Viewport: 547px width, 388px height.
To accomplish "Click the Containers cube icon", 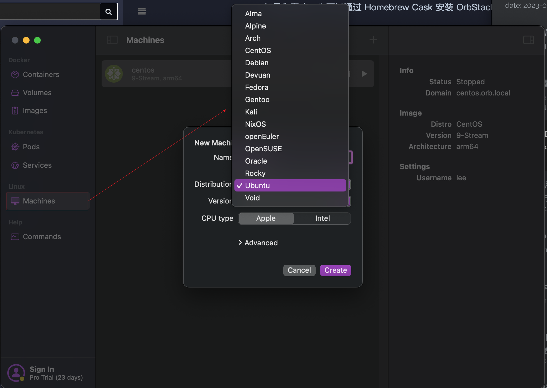I will (x=15, y=75).
